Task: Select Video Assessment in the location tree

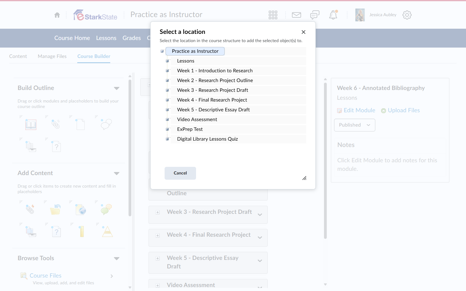Action: point(197,120)
